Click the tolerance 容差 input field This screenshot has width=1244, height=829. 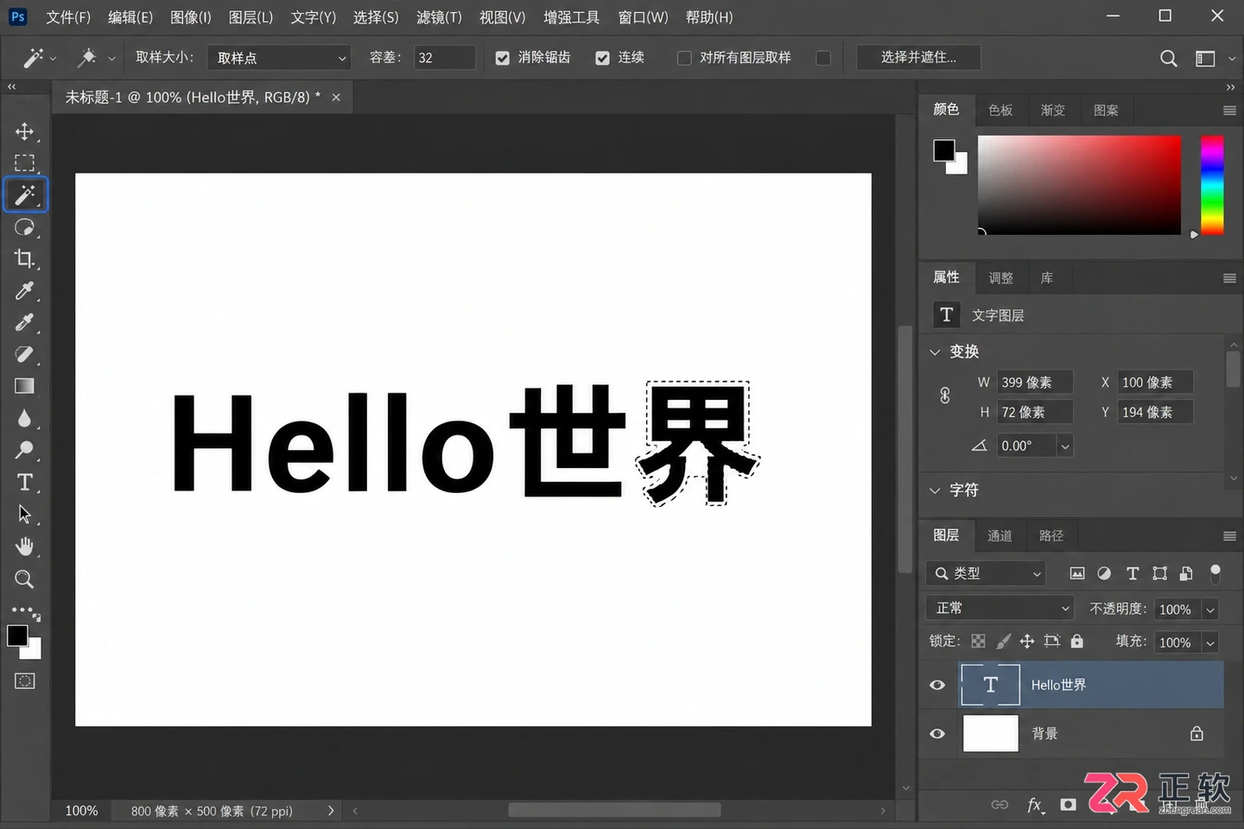pyautogui.click(x=444, y=58)
